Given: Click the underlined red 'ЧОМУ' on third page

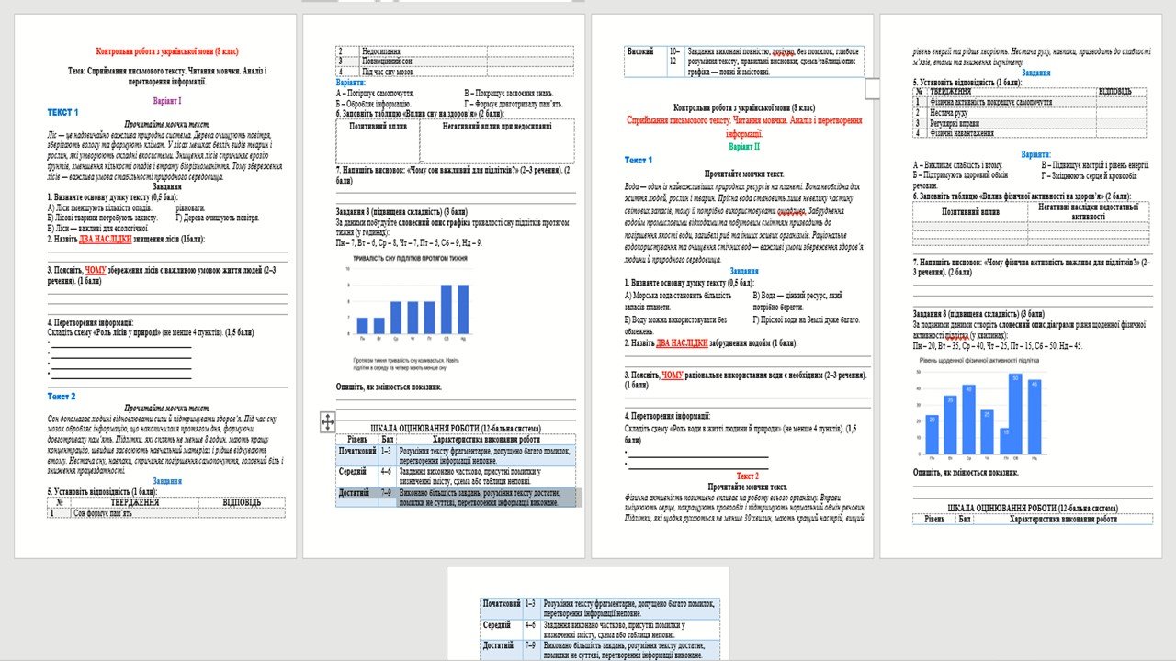Looking at the screenshot, I should coord(673,375).
